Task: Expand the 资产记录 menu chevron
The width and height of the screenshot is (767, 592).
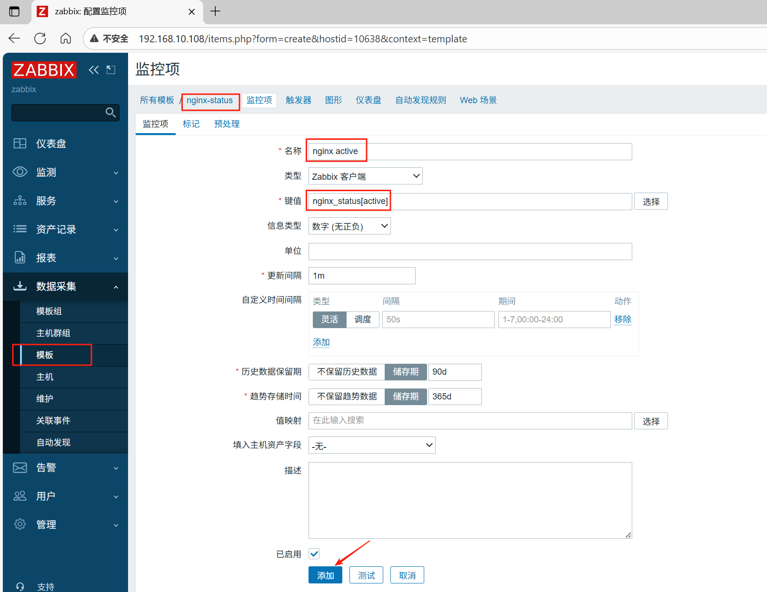Action: click(116, 230)
